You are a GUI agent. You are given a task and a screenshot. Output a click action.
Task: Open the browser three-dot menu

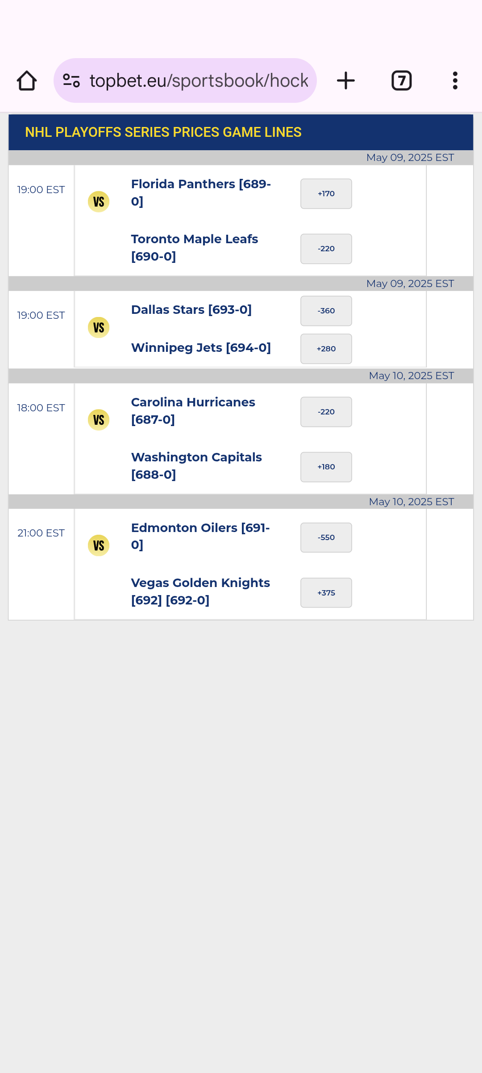point(455,81)
